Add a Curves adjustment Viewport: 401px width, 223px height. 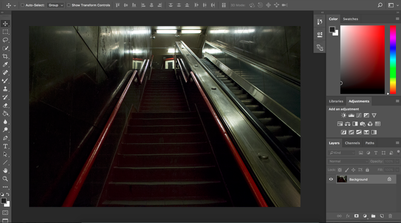pos(359,115)
